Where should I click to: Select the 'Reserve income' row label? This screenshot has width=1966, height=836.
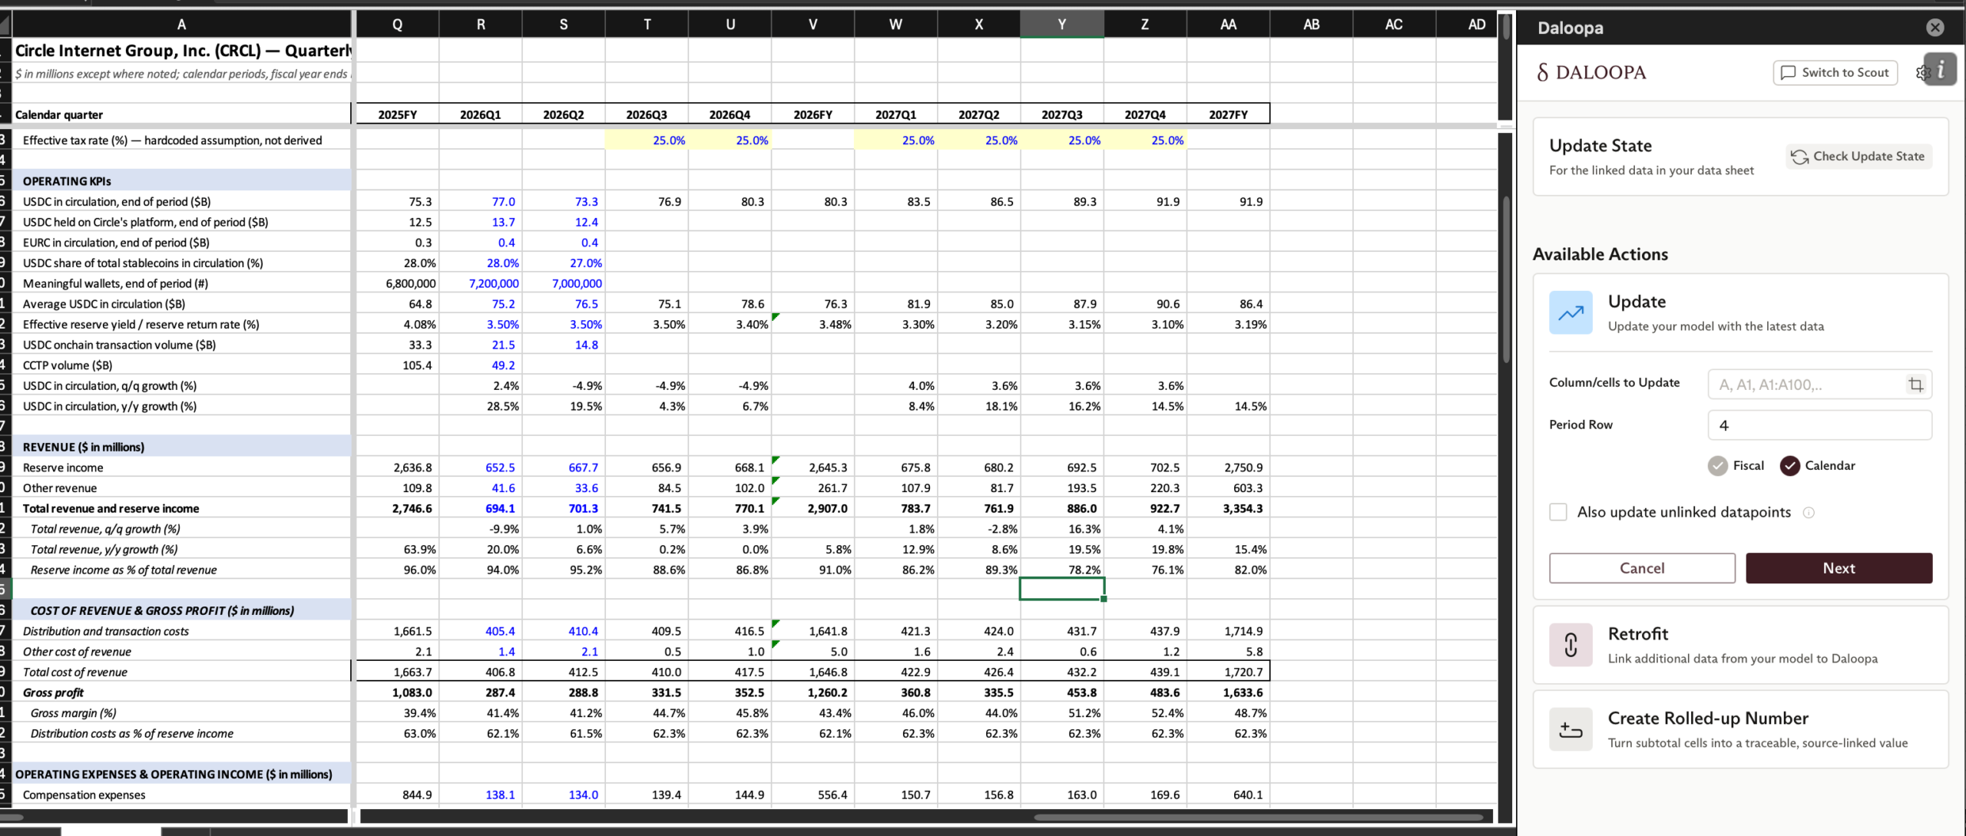pyautogui.click(x=63, y=468)
